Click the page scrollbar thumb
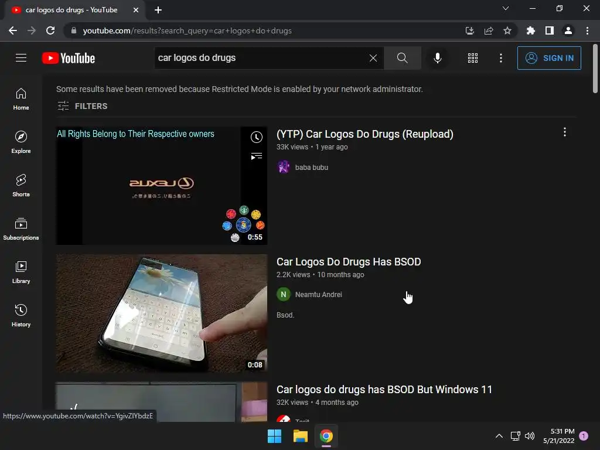The height and width of the screenshot is (450, 600). 595,69
